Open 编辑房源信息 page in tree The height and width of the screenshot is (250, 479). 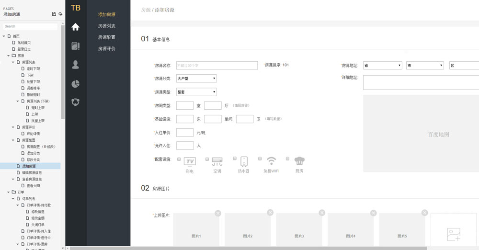[32, 173]
